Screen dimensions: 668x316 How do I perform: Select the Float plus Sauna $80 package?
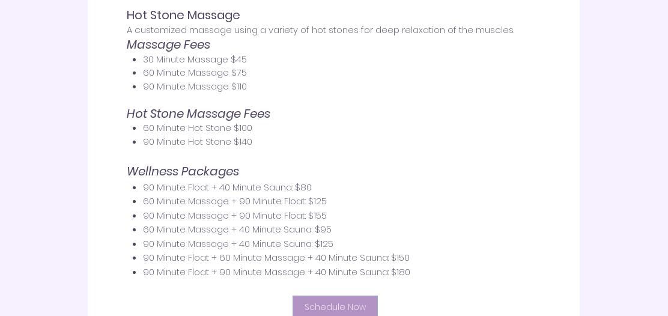227,187
